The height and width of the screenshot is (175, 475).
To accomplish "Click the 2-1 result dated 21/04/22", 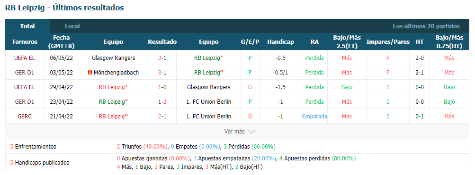I will [x=162, y=117].
